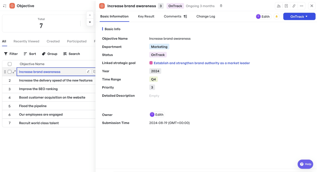Viewport: 320px width, 172px height.
Task: Click the priority 3 badge beside the title
Action: pyautogui.click(x=161, y=6)
